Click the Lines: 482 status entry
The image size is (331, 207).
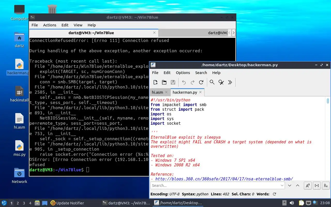(x=220, y=194)
